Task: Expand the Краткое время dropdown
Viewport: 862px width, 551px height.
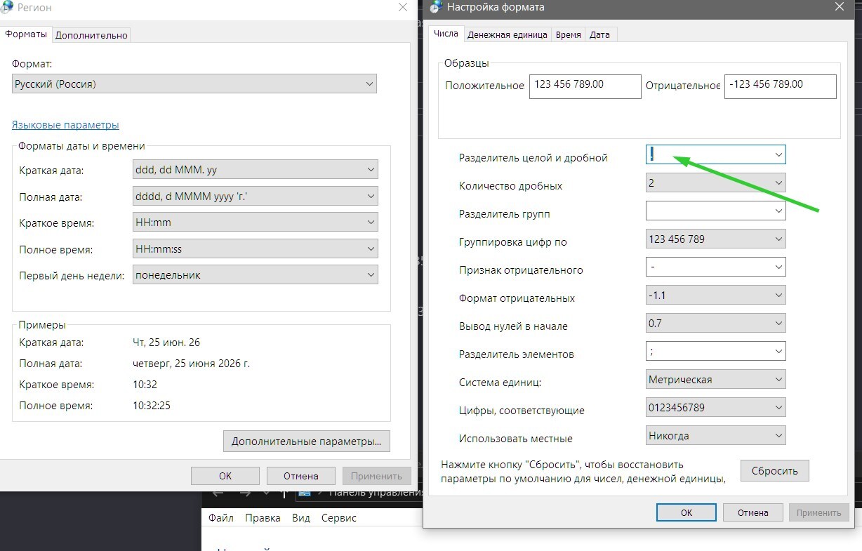Action: pos(255,223)
